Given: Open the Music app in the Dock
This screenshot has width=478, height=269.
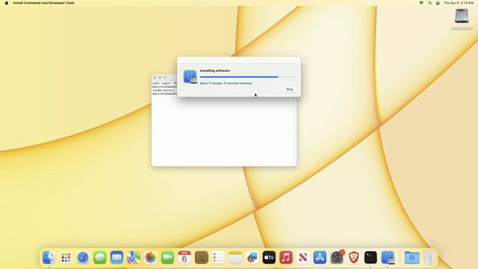Looking at the screenshot, I should click(x=286, y=257).
